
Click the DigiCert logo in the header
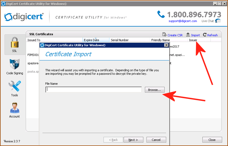click(24, 17)
